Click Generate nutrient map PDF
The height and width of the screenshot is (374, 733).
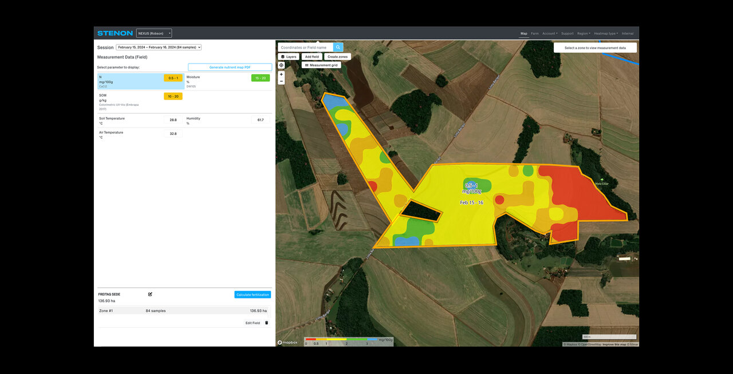point(230,67)
